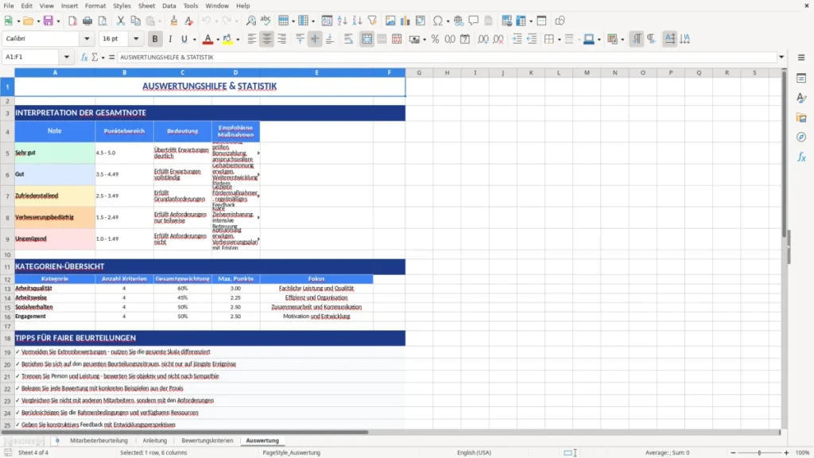Open the Tools menu
The height and width of the screenshot is (458, 814).
click(191, 6)
